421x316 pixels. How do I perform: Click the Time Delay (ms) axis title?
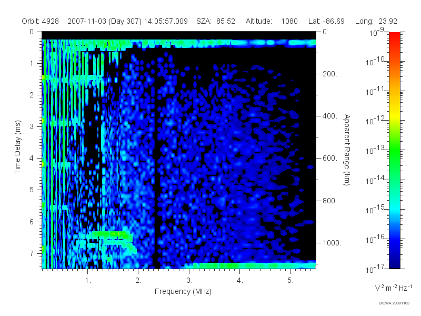pyautogui.click(x=17, y=147)
